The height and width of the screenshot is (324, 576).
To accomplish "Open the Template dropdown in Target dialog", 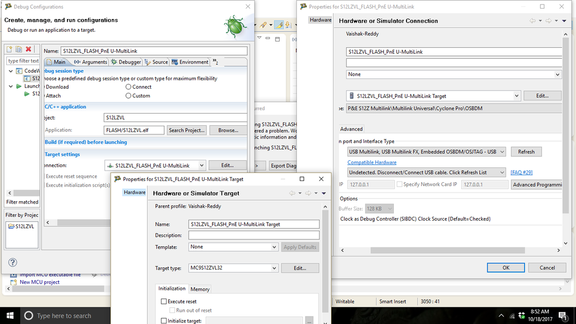I will tap(274, 247).
